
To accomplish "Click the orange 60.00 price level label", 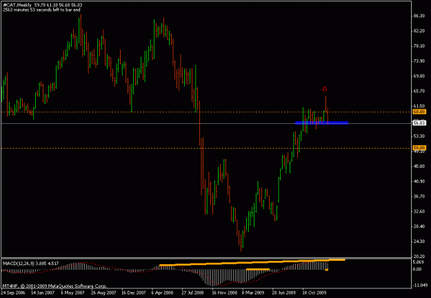I will [x=419, y=111].
